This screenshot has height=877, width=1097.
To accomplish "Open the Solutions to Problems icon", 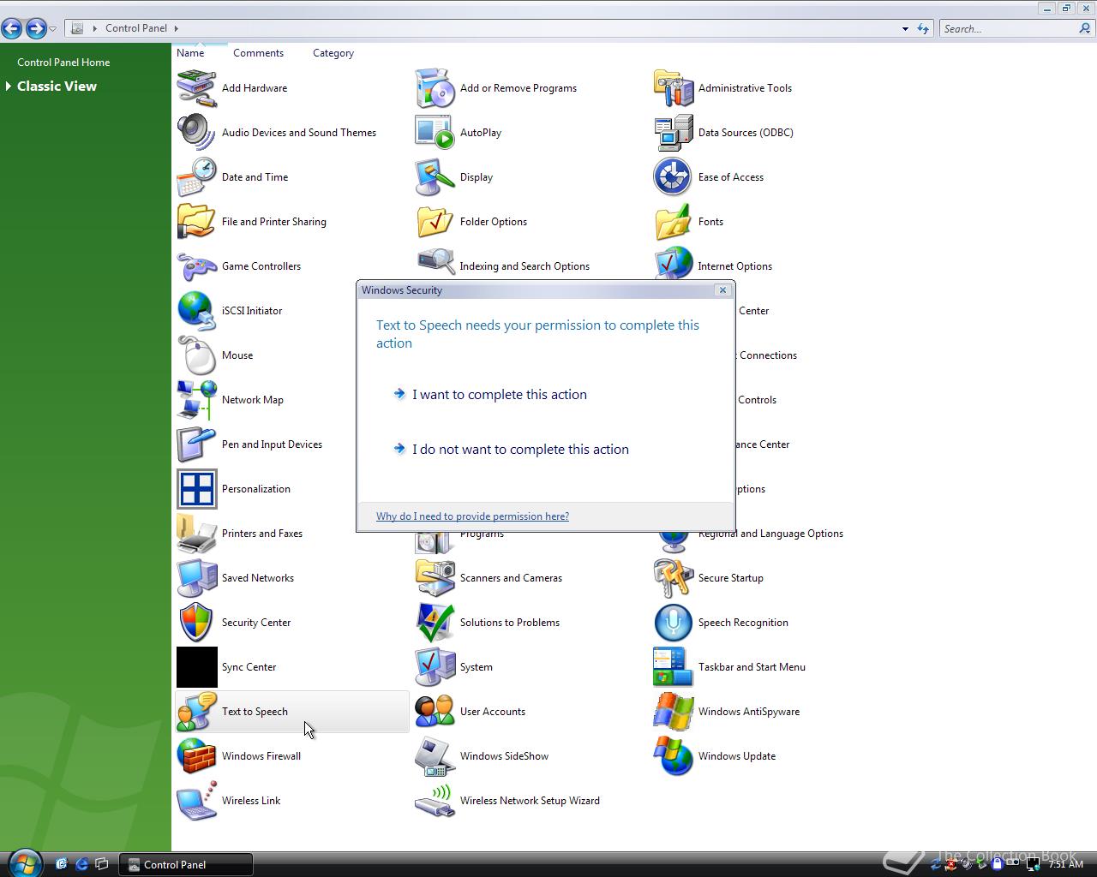I will (x=435, y=623).
